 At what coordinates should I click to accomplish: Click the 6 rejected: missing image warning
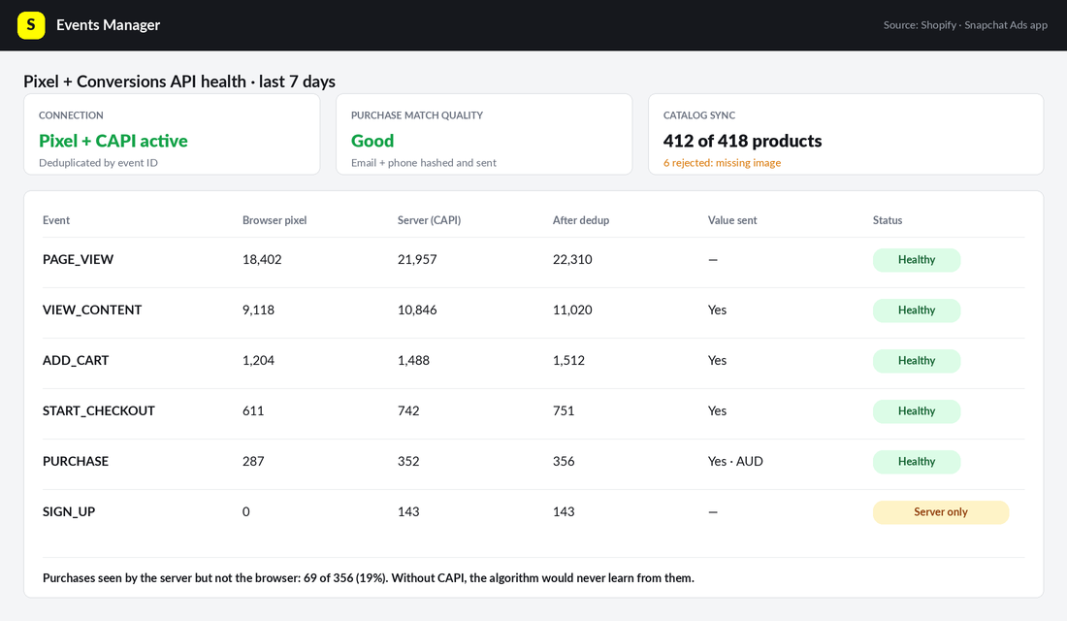pyautogui.click(x=722, y=163)
